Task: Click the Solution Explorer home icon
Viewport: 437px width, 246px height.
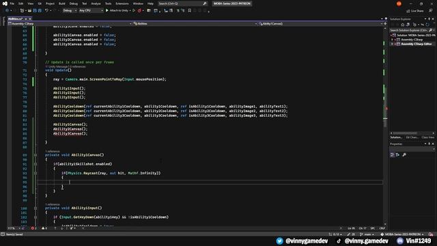Action: (402, 25)
